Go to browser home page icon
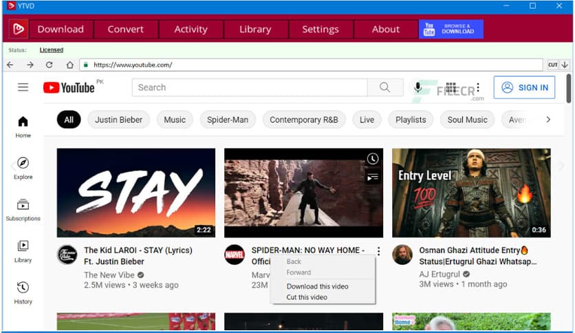This screenshot has width=575, height=333. (x=69, y=65)
